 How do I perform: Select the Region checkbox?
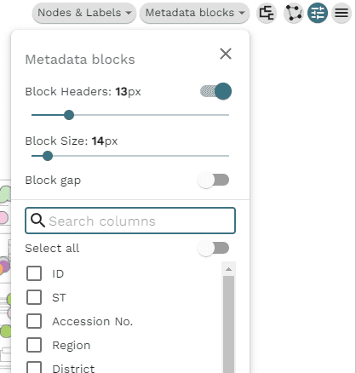34,345
